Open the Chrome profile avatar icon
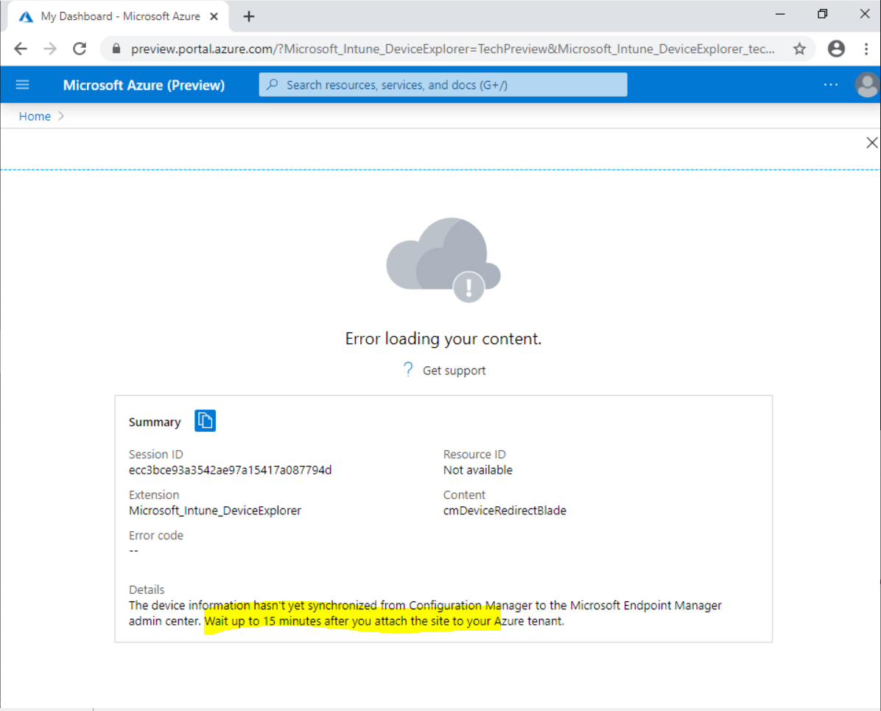 [x=836, y=49]
